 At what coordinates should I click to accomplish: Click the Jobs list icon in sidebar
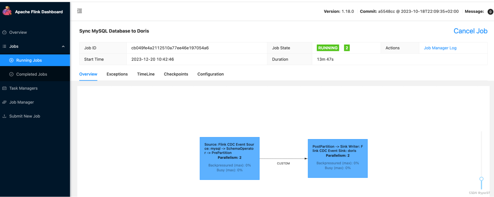coord(4,46)
